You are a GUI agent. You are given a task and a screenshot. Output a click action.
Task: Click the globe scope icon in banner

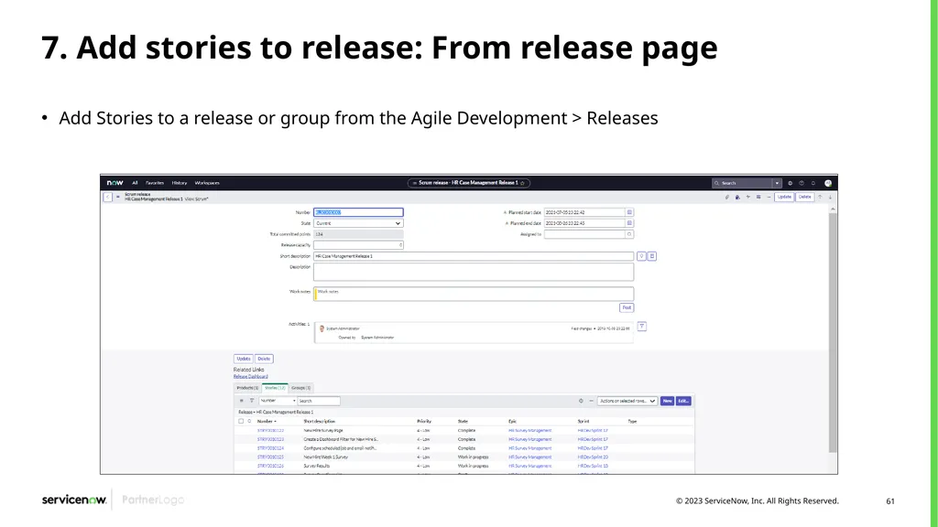[x=791, y=183]
